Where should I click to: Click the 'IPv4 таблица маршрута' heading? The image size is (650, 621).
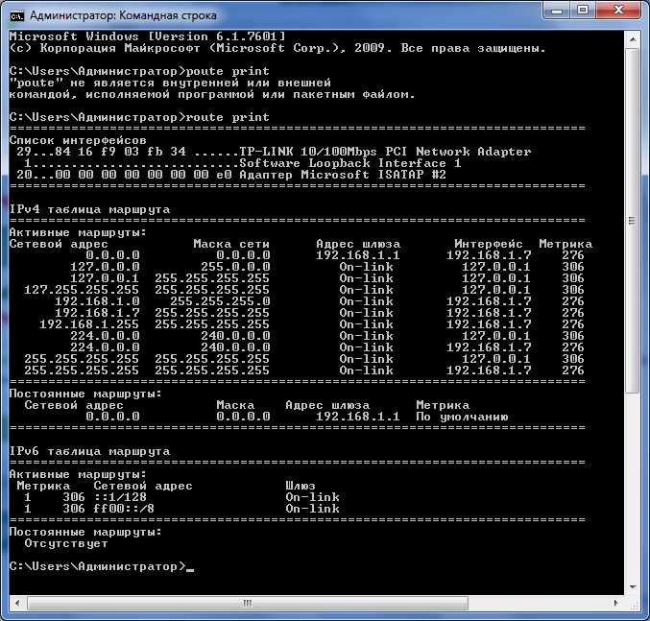pyautogui.click(x=89, y=209)
